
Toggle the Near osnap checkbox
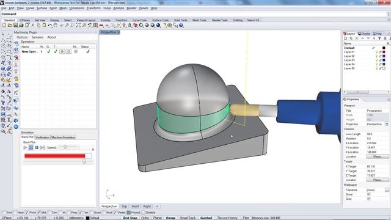tap(15, 213)
